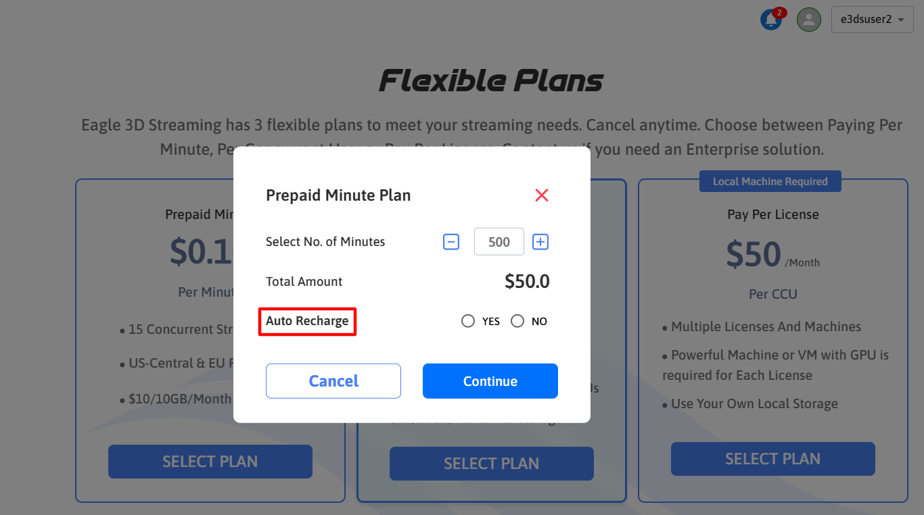
Task: Click SELECT PLAN under Pay Per License
Action: (x=772, y=459)
